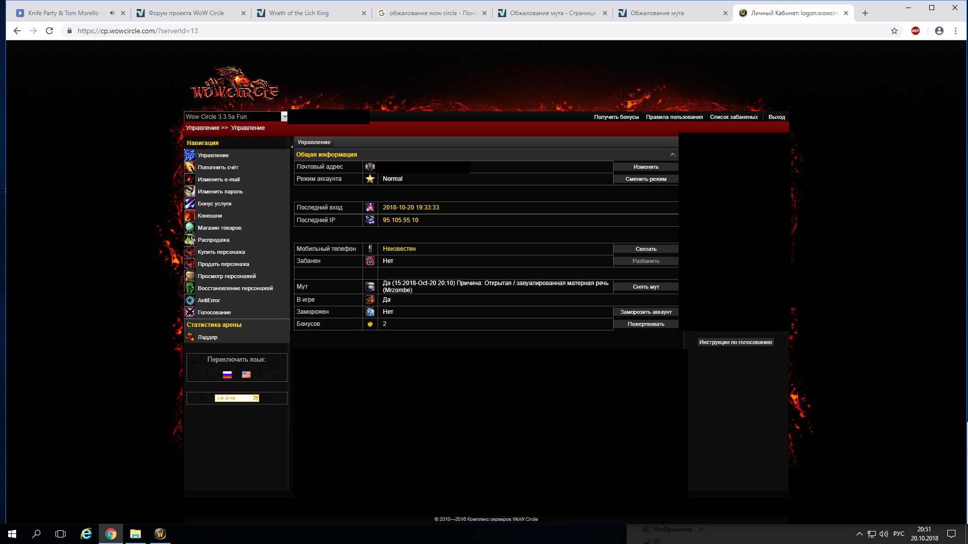The height and width of the screenshot is (544, 968).
Task: Switch language via US flag
Action: click(246, 374)
